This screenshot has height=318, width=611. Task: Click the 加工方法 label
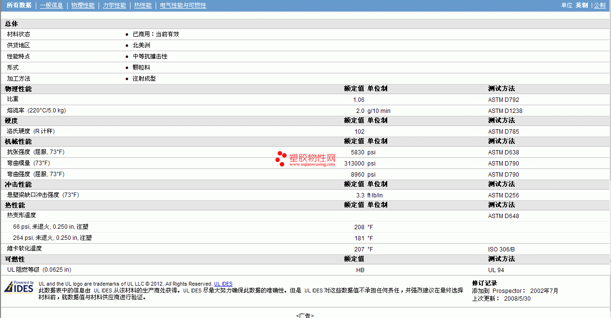[x=18, y=79]
